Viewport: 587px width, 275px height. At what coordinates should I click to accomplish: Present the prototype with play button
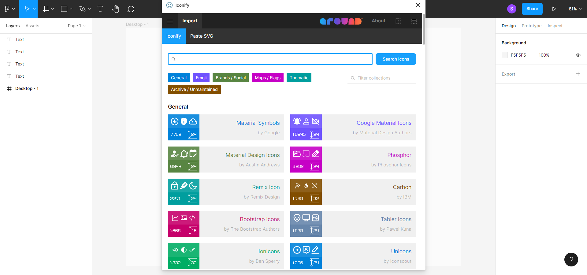pyautogui.click(x=554, y=9)
